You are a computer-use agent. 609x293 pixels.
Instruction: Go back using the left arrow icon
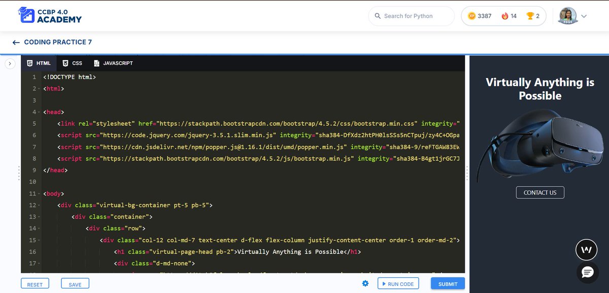pyautogui.click(x=16, y=43)
